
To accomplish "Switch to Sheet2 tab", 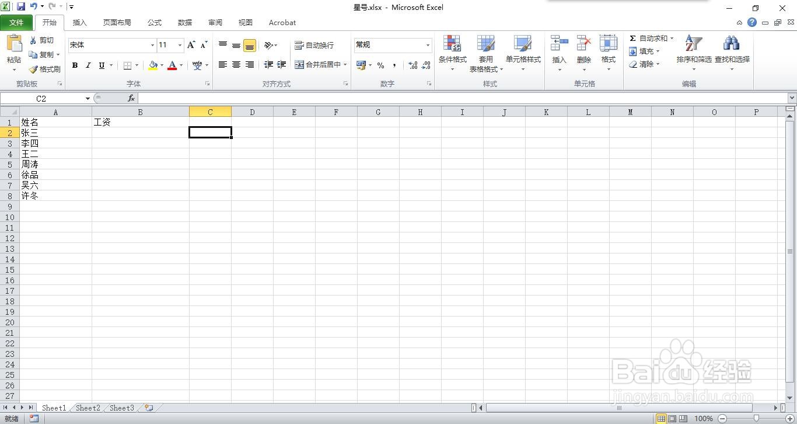I will point(88,408).
